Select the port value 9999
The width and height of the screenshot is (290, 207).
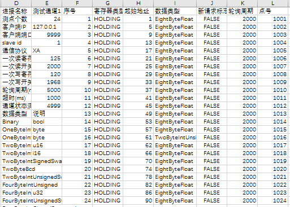click(x=46, y=35)
